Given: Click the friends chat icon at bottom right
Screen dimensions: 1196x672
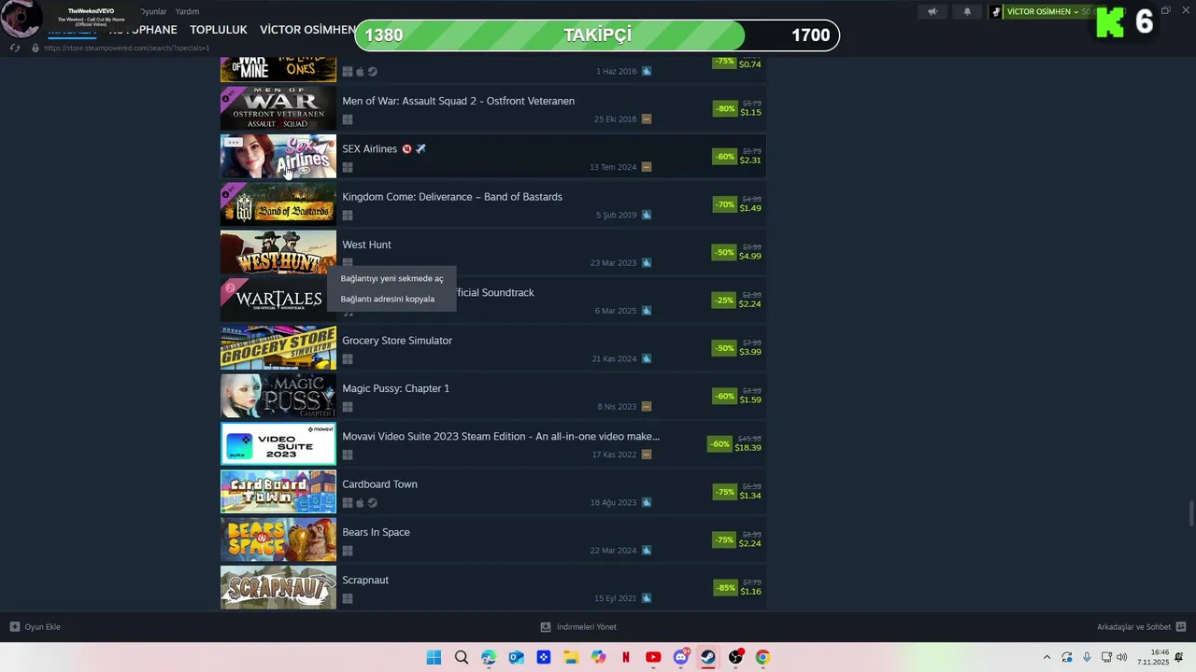Looking at the screenshot, I should (1181, 627).
